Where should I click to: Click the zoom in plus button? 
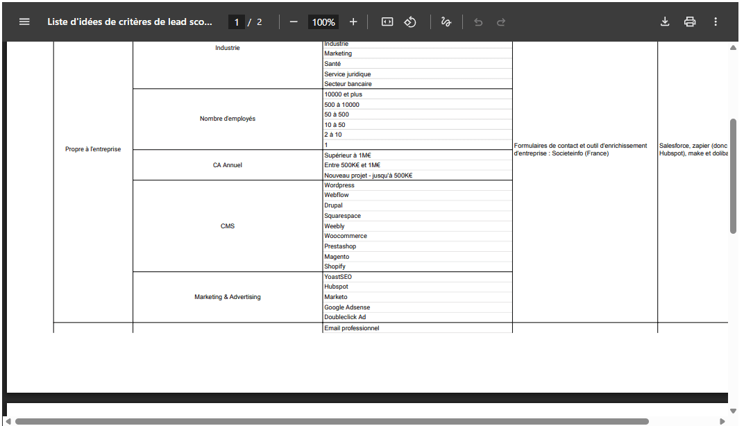click(353, 22)
